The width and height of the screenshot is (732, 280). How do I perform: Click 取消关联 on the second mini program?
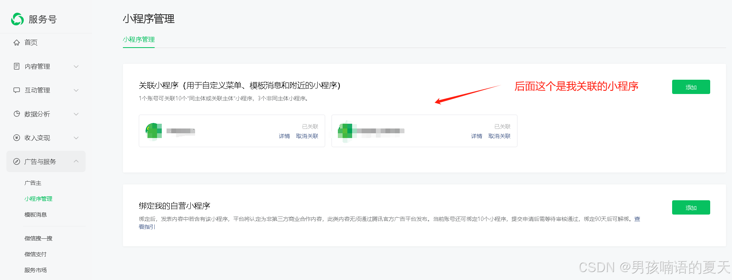(x=500, y=136)
